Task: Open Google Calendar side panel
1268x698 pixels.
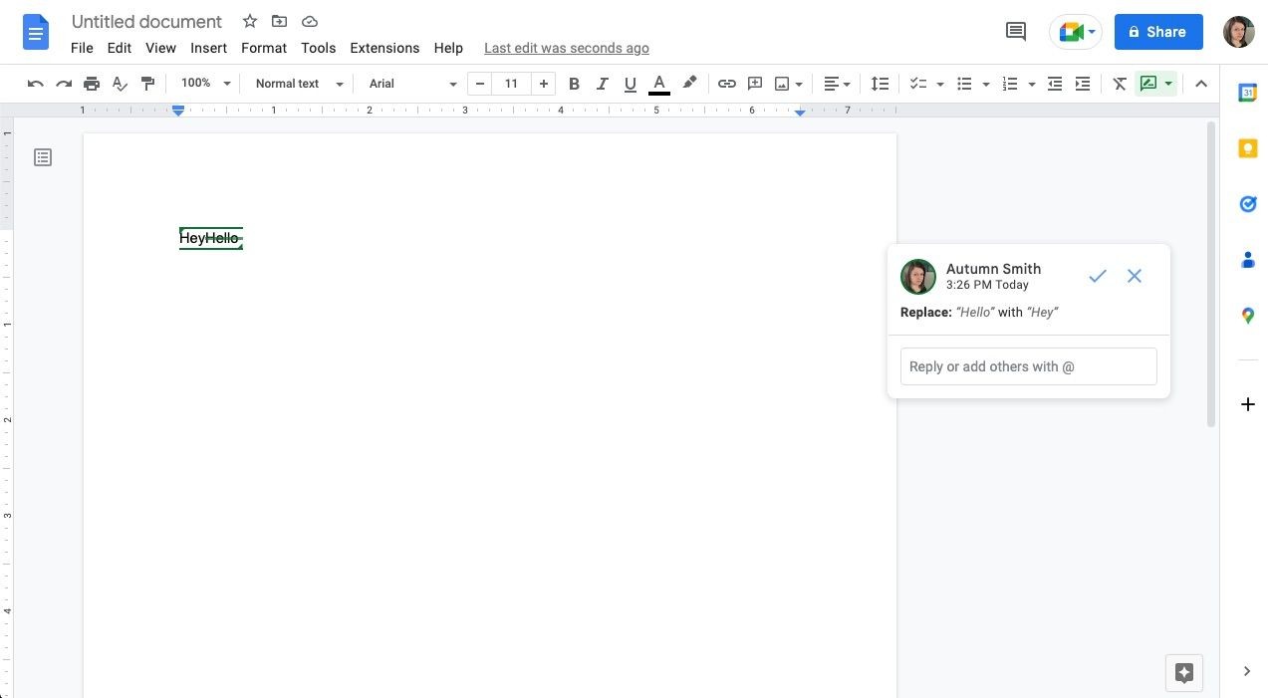Action: (1247, 93)
